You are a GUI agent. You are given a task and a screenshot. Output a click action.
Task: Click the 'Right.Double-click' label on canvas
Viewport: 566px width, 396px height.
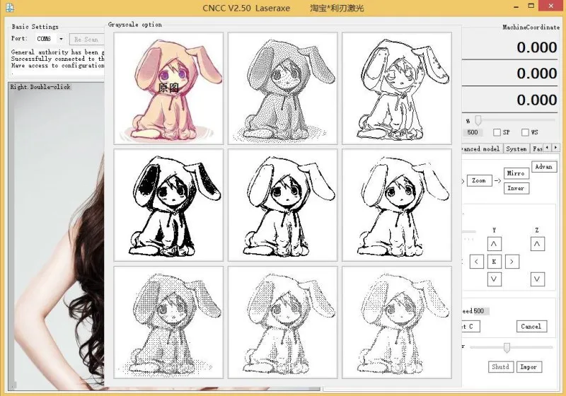[40, 87]
